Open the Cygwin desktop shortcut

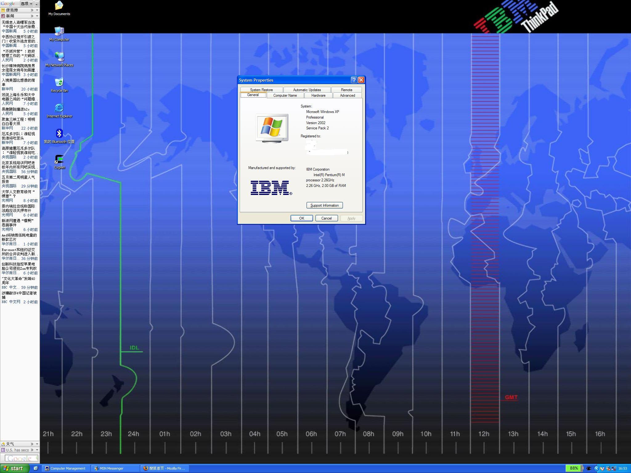tap(59, 160)
